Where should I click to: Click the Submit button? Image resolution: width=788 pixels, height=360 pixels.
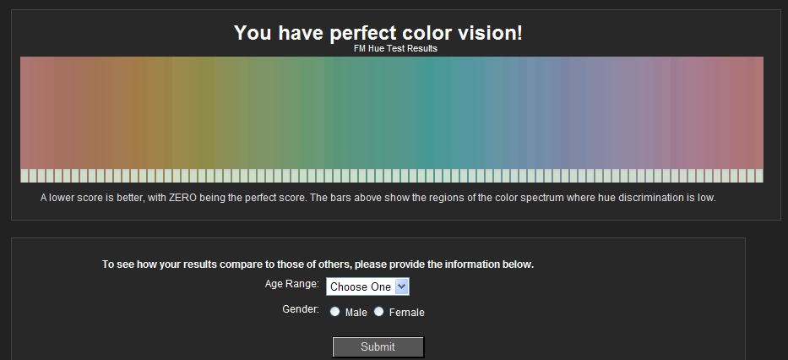(378, 347)
